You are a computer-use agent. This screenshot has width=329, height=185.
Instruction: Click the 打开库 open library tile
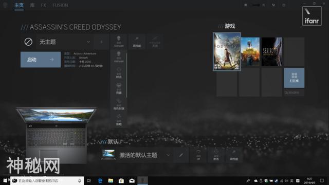(294, 78)
